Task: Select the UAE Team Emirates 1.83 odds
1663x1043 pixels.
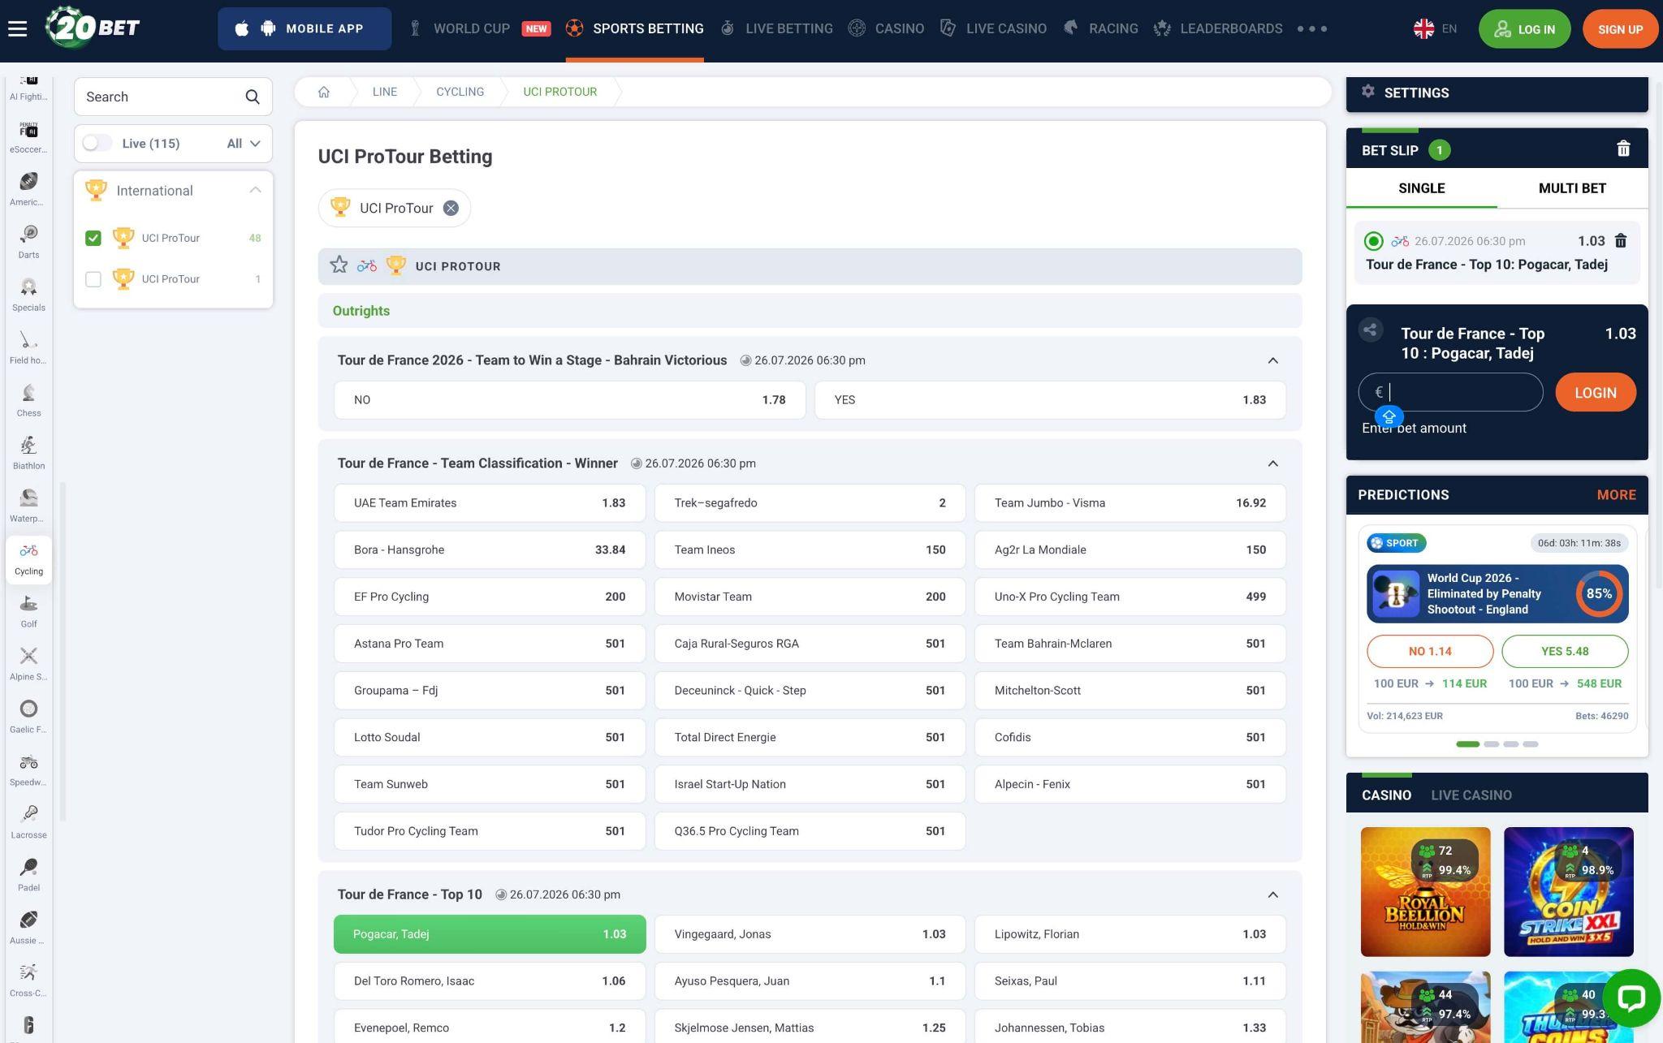Action: 490,503
